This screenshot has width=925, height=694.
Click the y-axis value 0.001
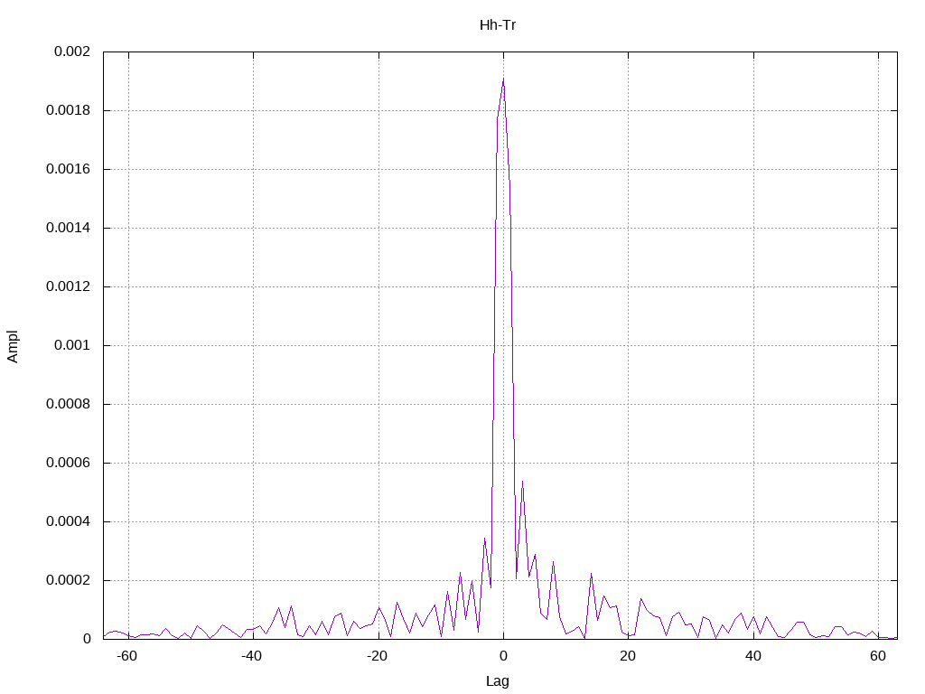[72, 345]
